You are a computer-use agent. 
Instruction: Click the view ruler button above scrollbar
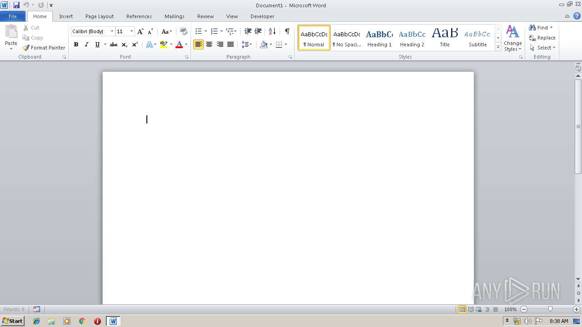(578, 69)
